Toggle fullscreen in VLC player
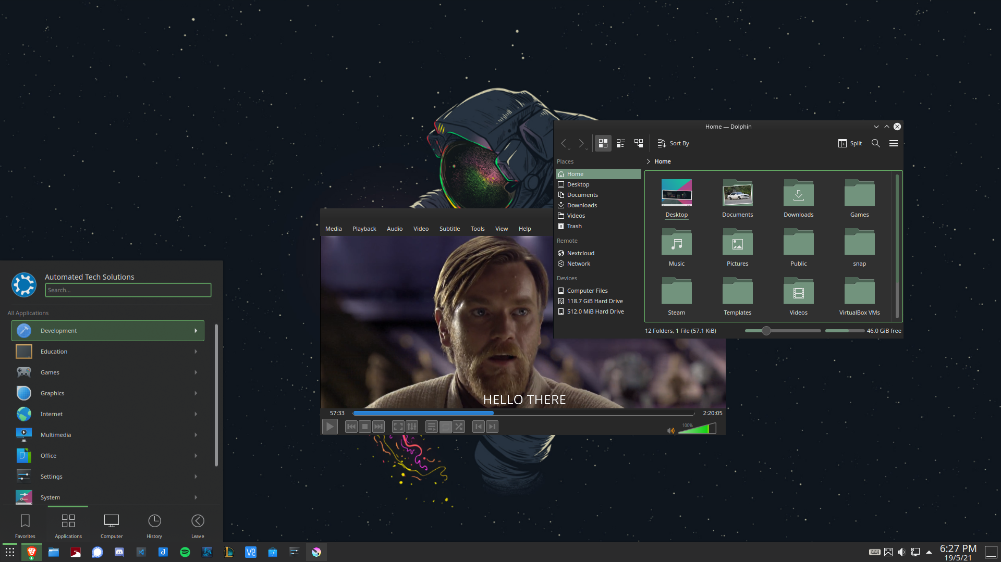 [x=398, y=427]
